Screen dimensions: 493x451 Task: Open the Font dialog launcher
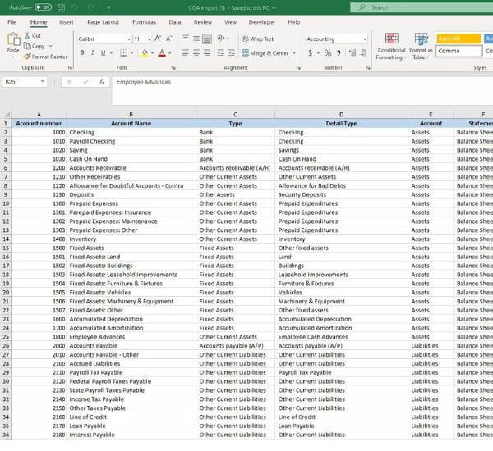(x=173, y=67)
